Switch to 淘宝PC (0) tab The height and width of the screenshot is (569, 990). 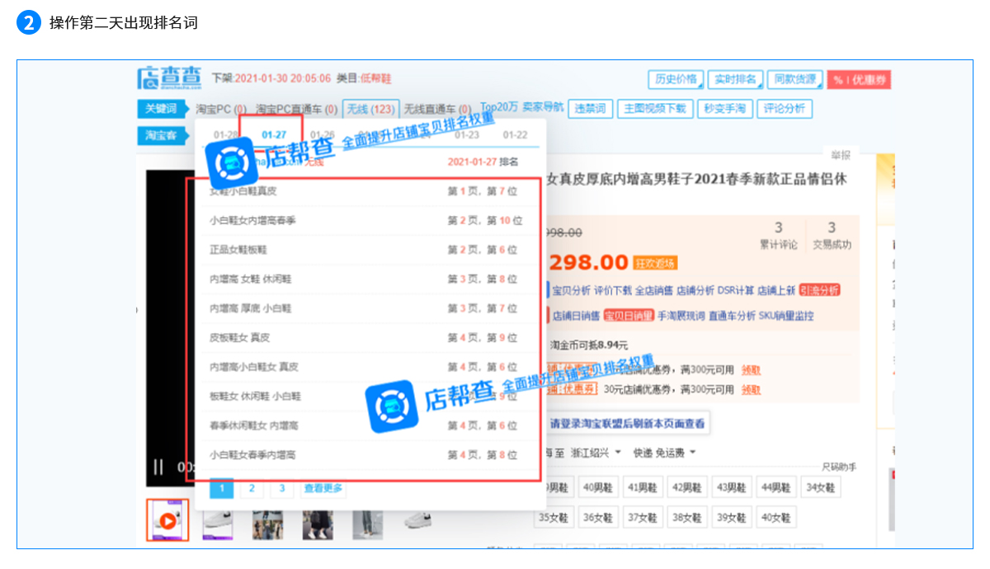[x=221, y=109]
